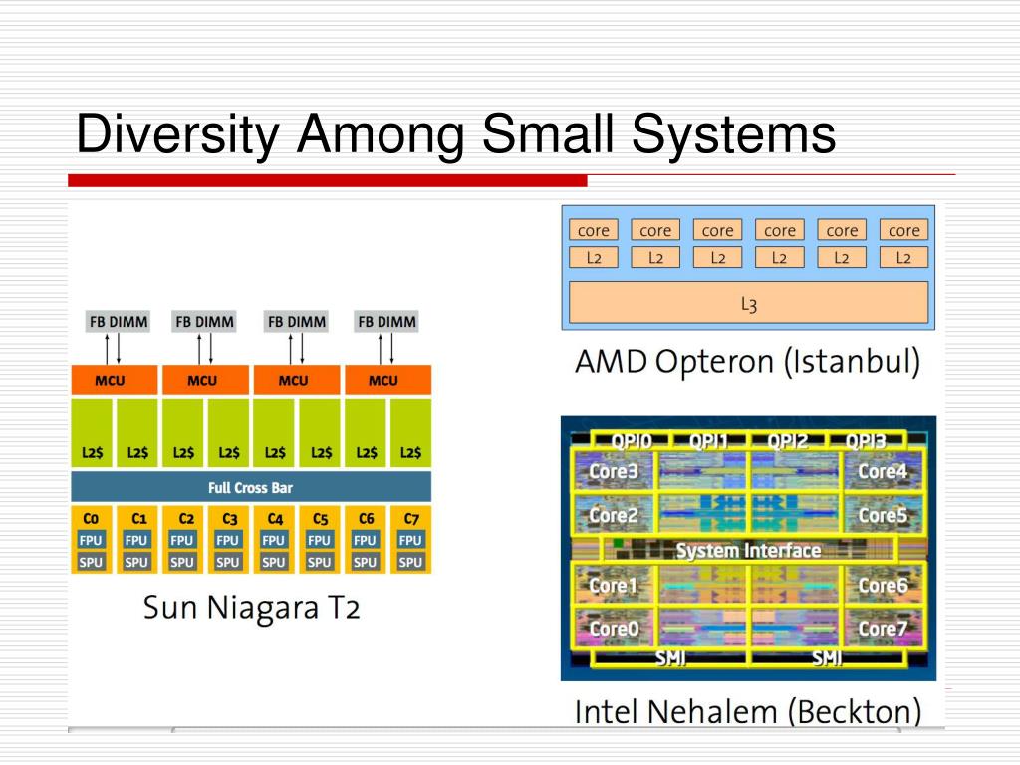The image size is (1020, 765).
Task: Click the SPU box under C0
Action: [x=91, y=562]
